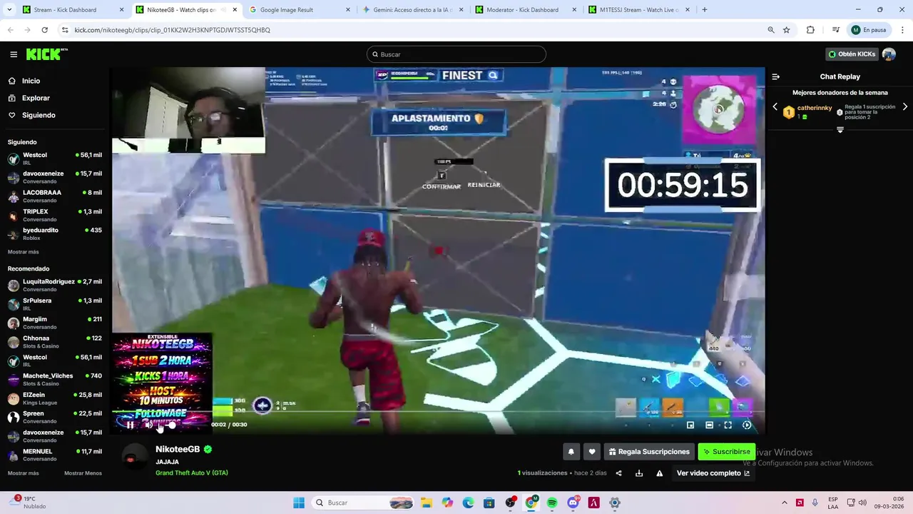This screenshot has width=913, height=514.
Task: Open Discord from taskbar
Action: click(573, 503)
